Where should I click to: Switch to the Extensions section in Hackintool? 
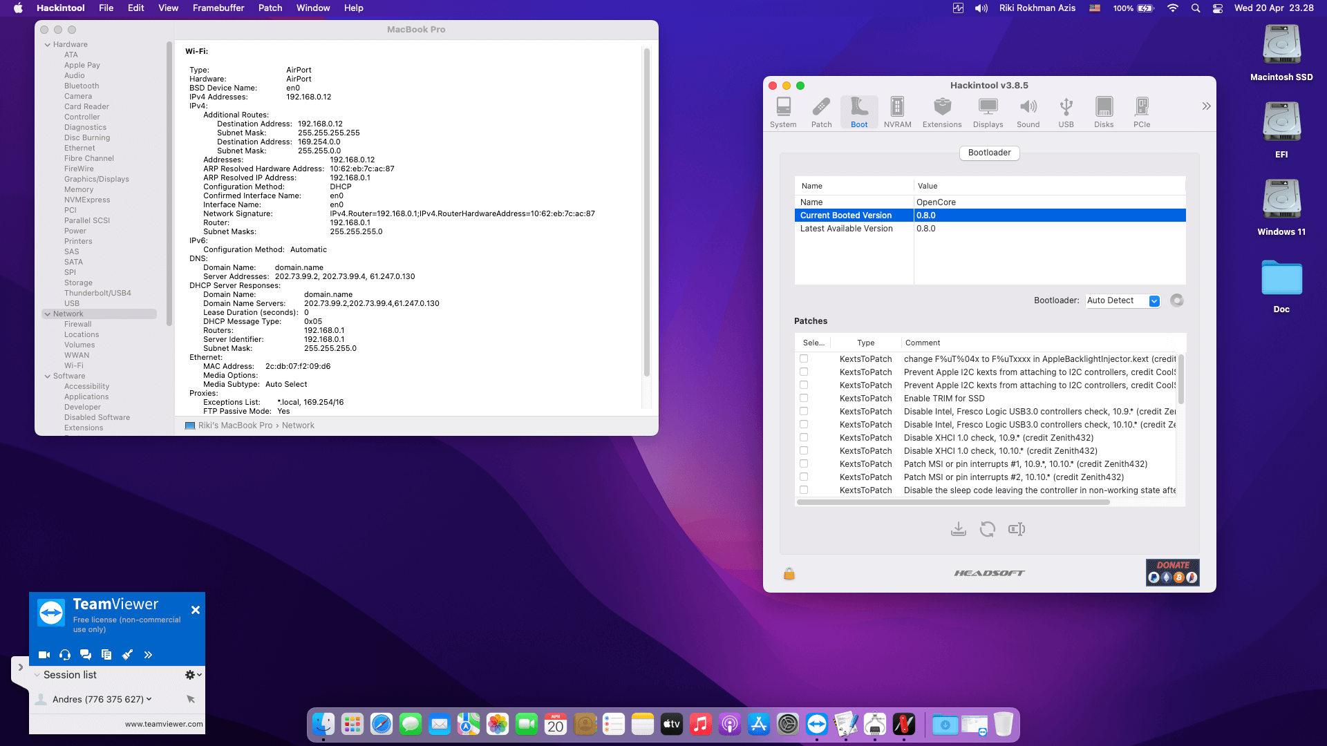pos(942,113)
